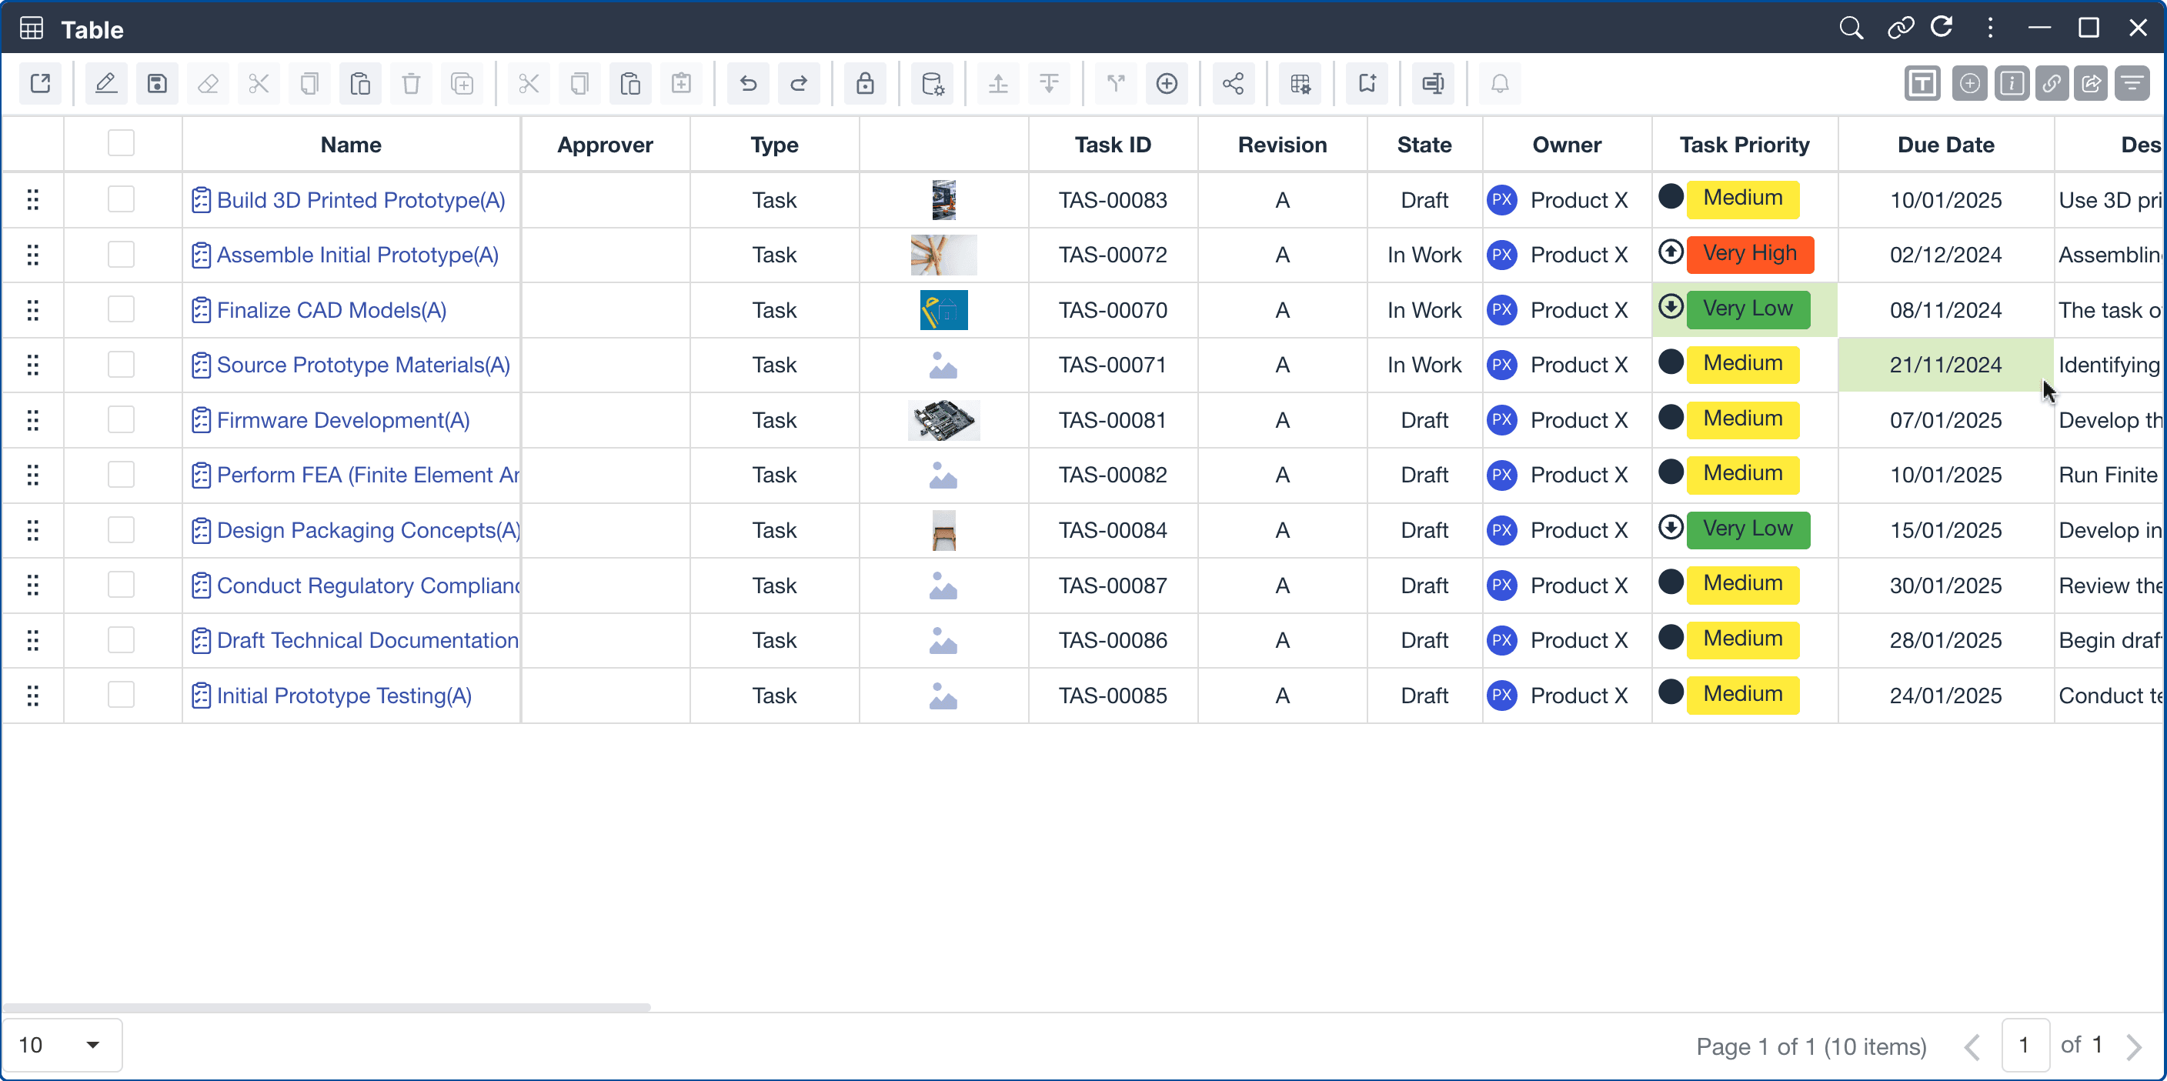The height and width of the screenshot is (1081, 2167).
Task: Open the three-dot more options menu
Action: (1990, 28)
